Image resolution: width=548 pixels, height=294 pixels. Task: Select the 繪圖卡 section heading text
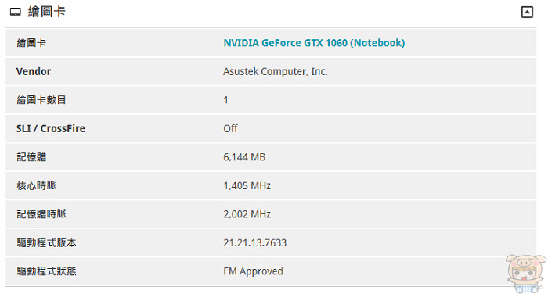(x=46, y=12)
